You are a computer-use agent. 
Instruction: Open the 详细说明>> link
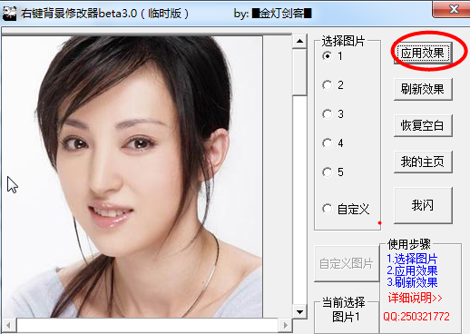tap(415, 298)
